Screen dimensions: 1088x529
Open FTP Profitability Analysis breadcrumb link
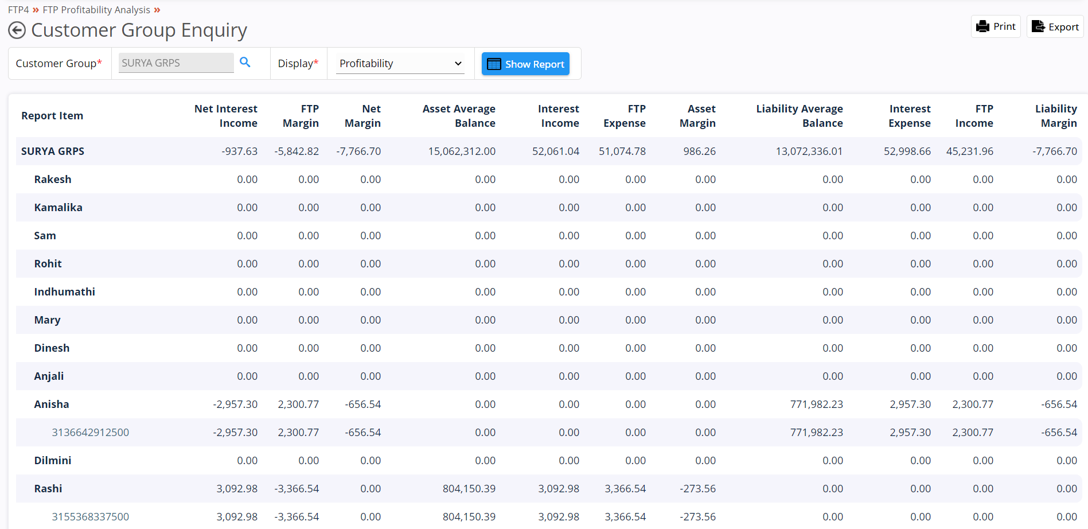click(96, 10)
